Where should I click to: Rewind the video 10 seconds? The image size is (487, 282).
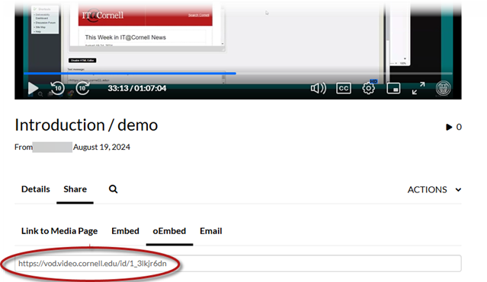[57, 88]
